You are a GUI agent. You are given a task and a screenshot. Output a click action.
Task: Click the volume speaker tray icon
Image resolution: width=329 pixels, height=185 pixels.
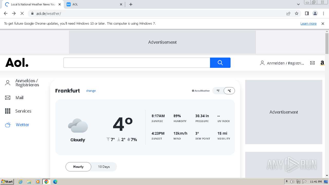(x=292, y=182)
